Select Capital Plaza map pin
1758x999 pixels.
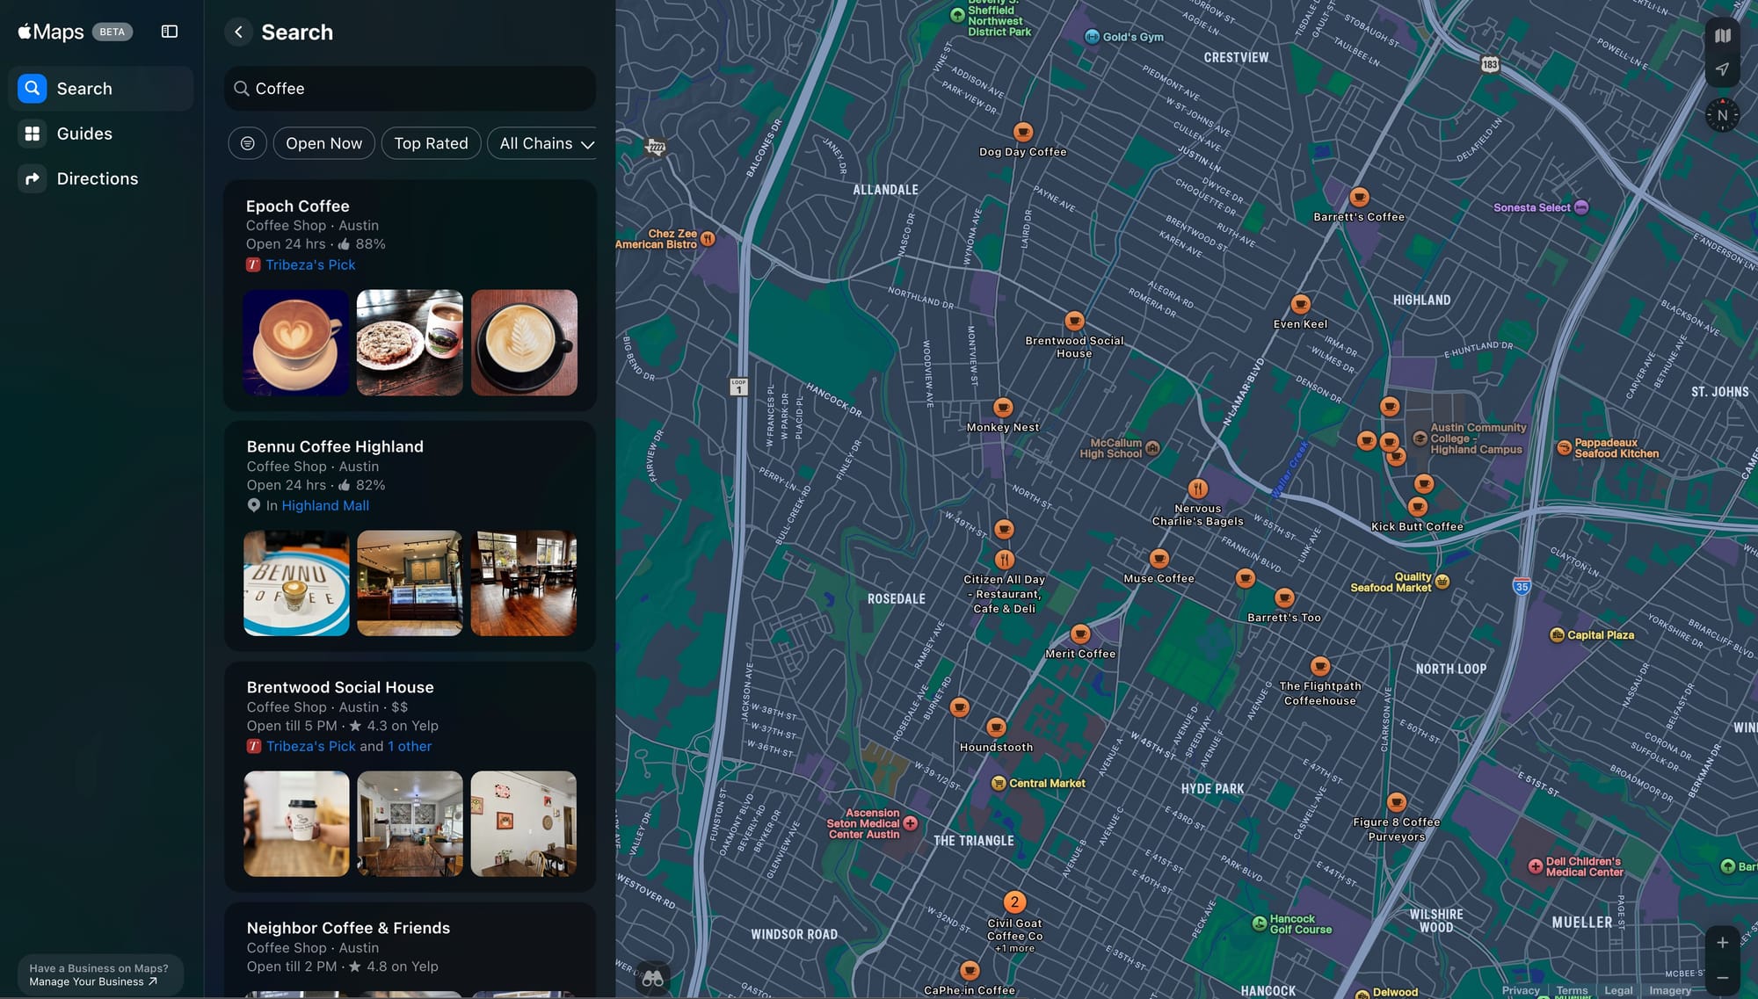tap(1557, 635)
